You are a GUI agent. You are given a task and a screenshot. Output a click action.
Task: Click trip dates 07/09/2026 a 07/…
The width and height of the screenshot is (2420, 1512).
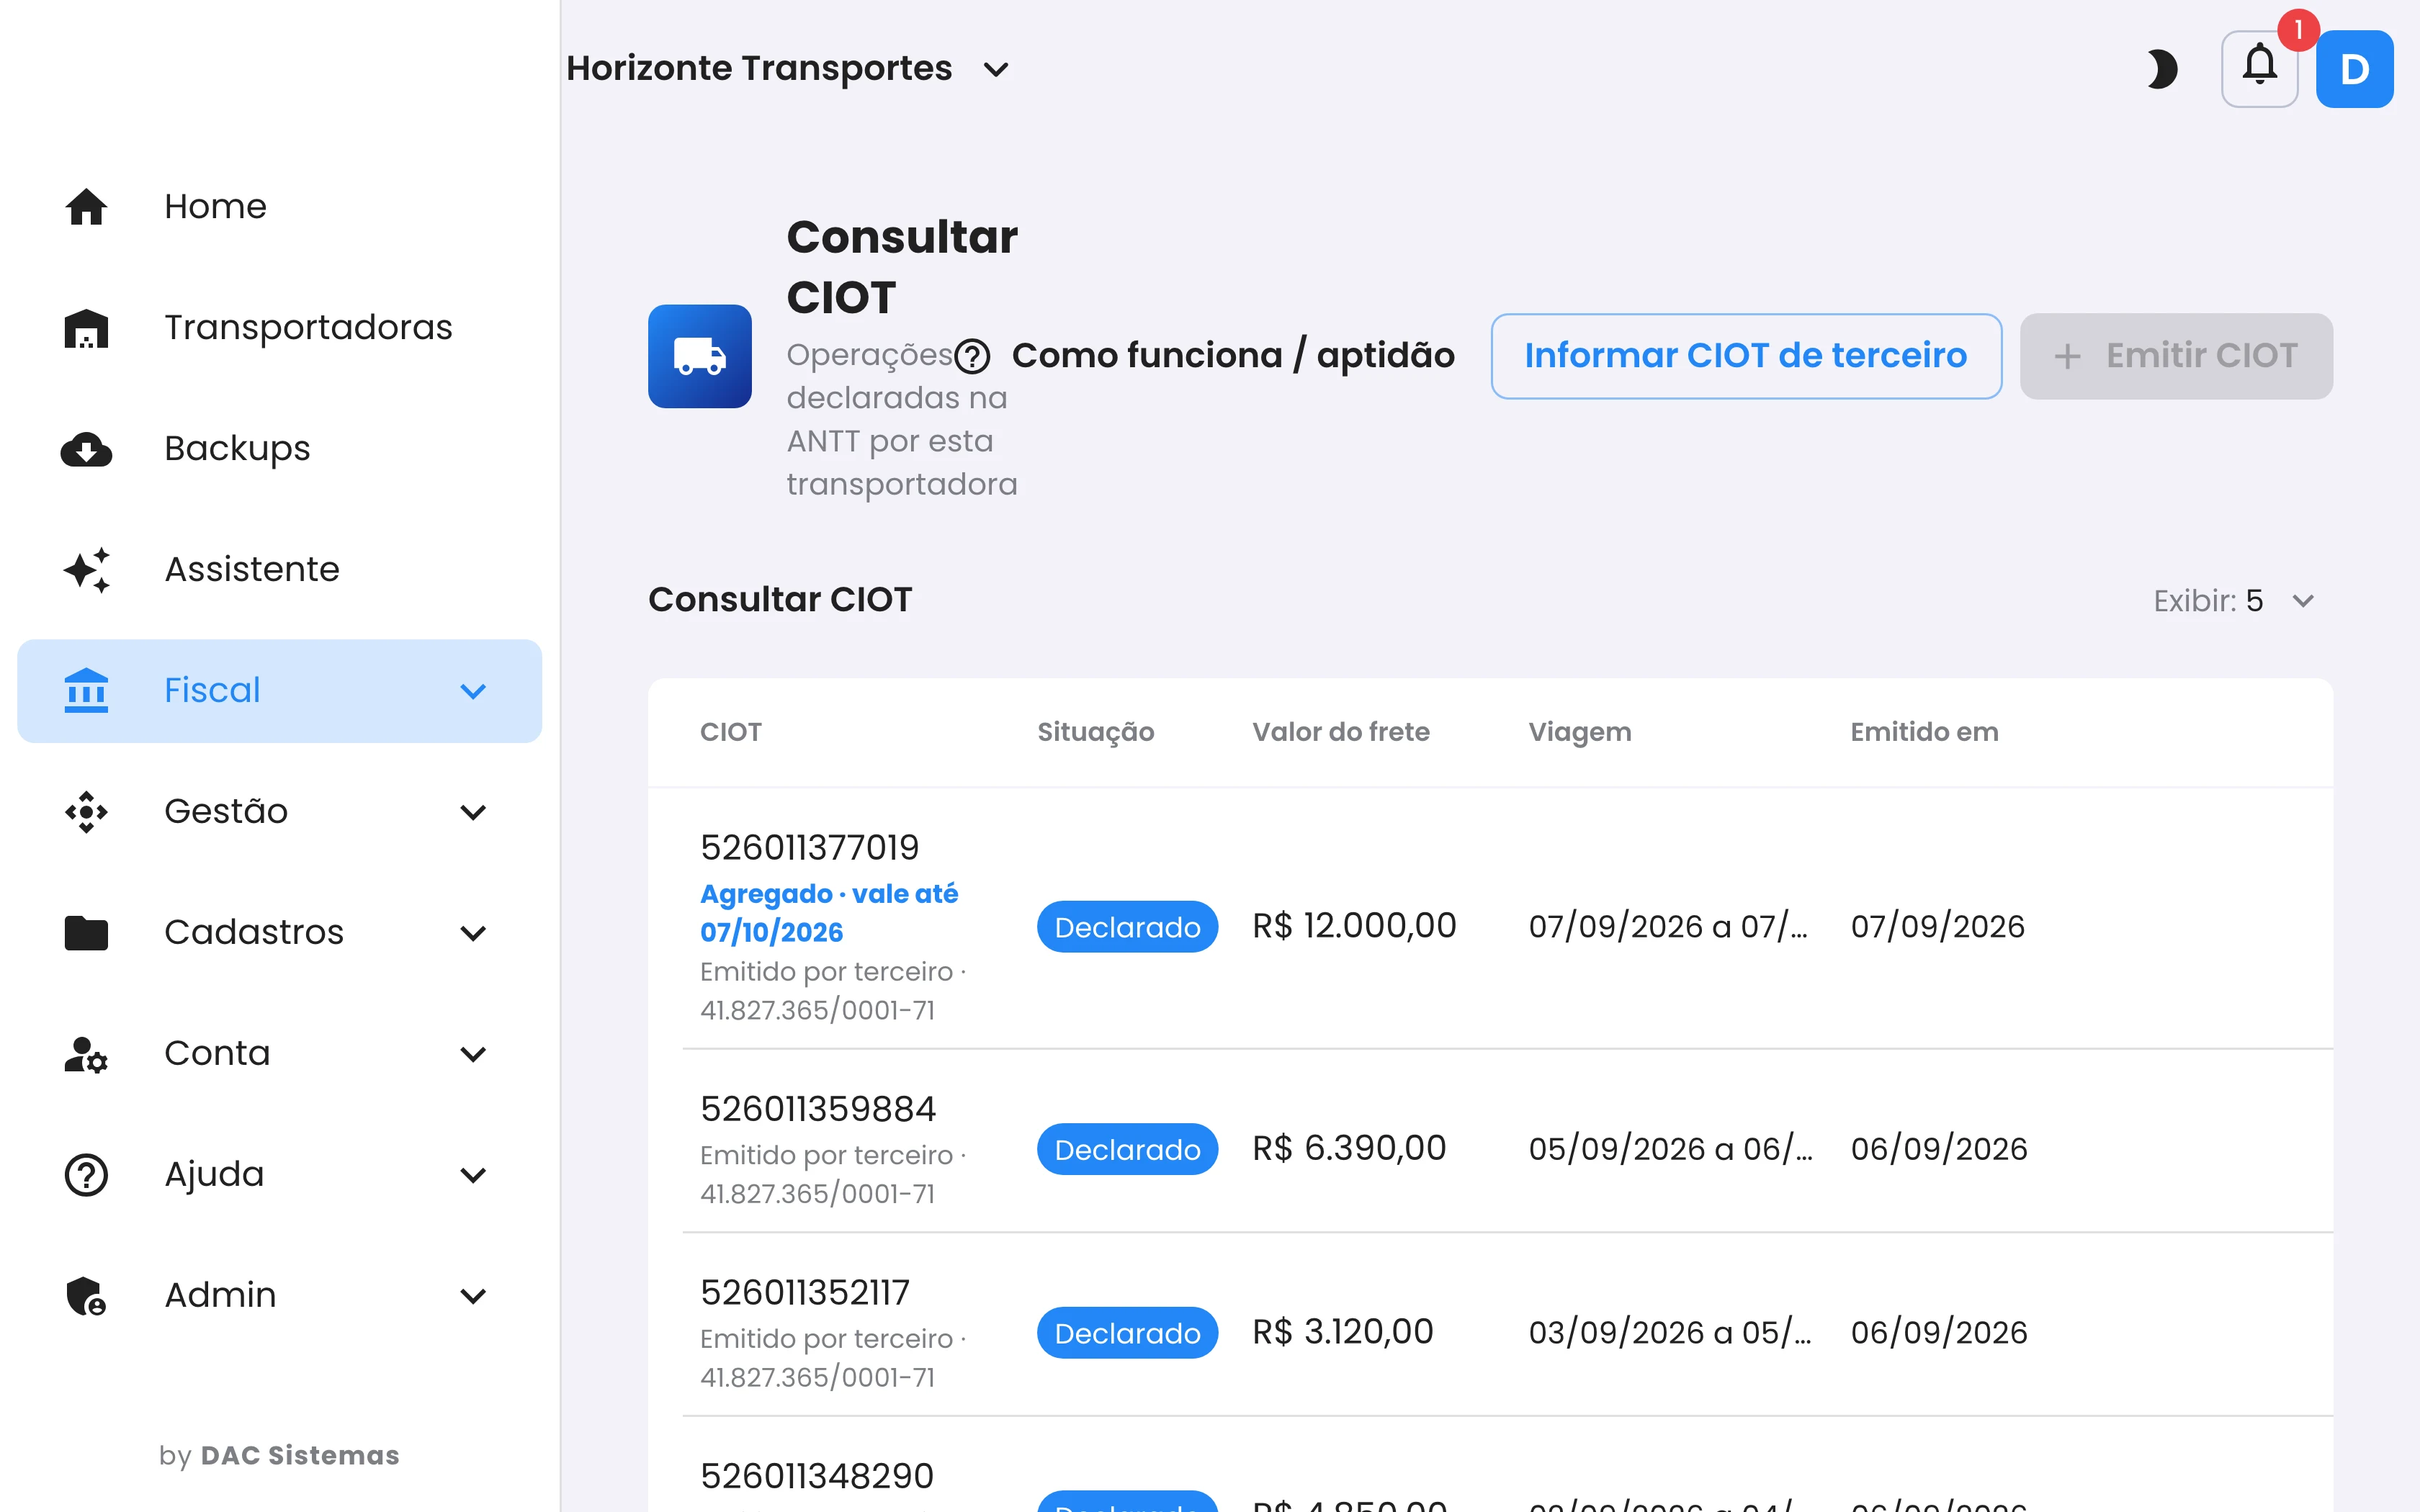[1669, 927]
